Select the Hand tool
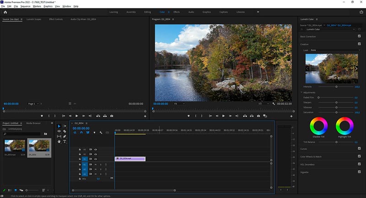Screen dimensions: 366x198 [59, 141]
